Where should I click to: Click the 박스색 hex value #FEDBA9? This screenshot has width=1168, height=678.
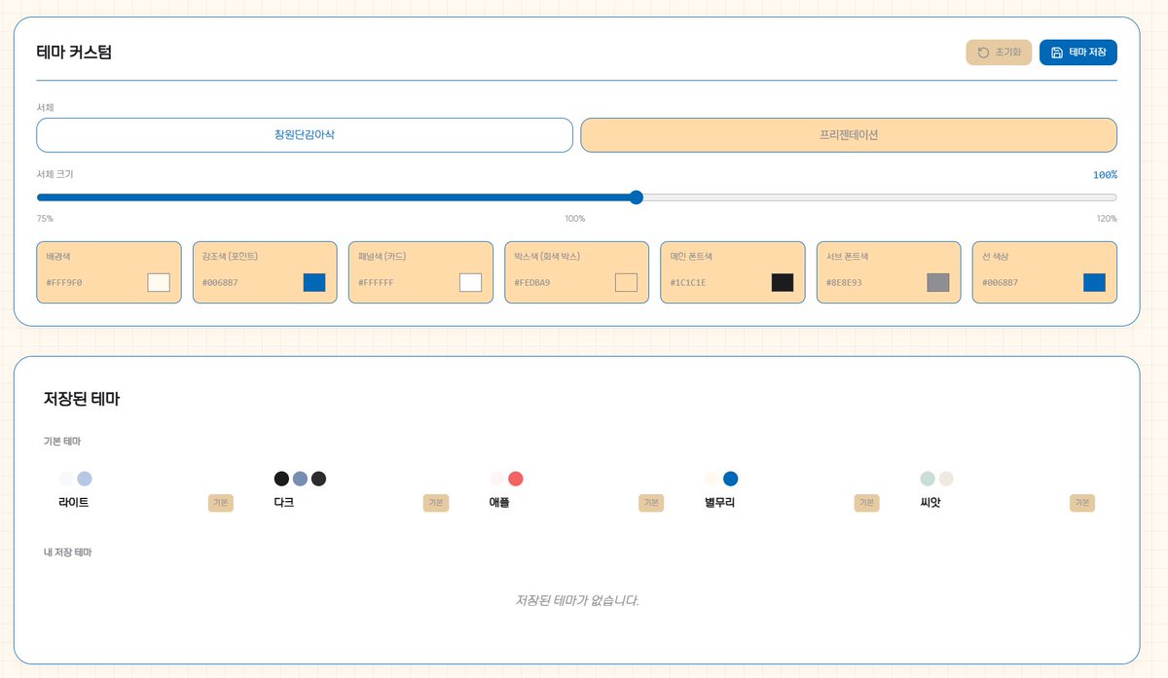tap(532, 283)
